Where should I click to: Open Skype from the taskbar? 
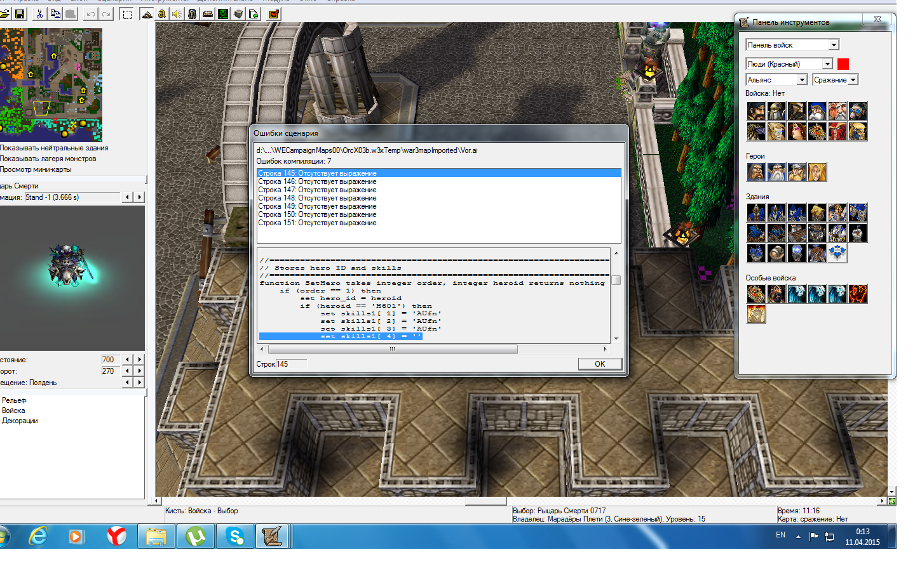[235, 537]
